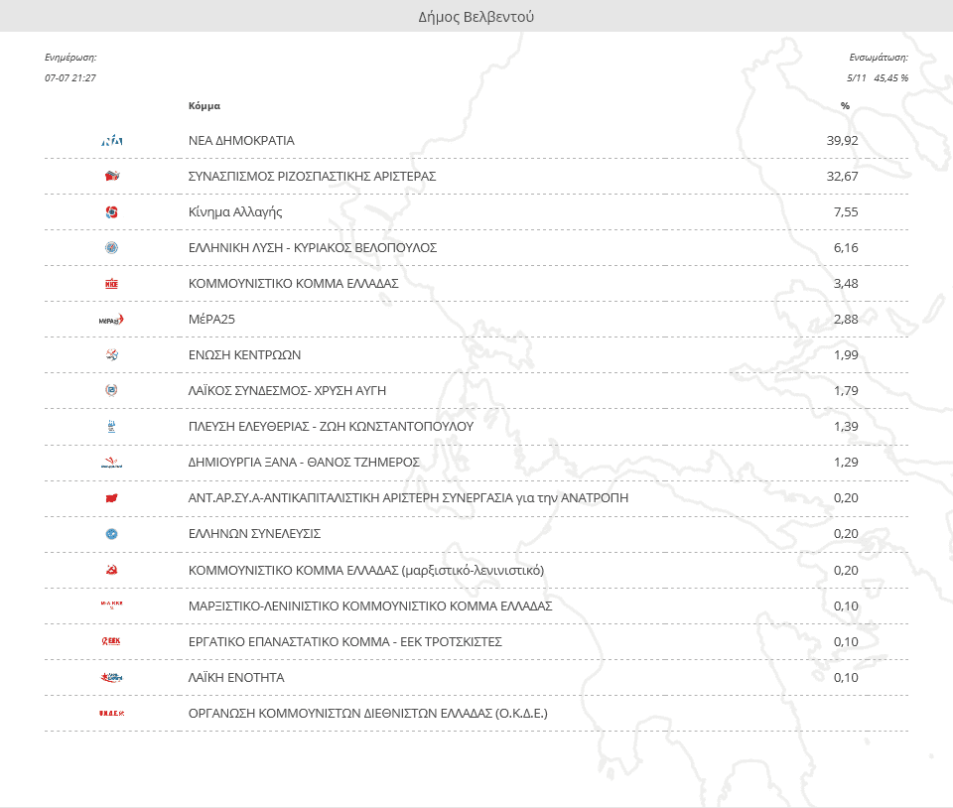
Task: Click the ΚΚΕ (μ-λ) hammer-sickle logo
Action: tap(112, 570)
